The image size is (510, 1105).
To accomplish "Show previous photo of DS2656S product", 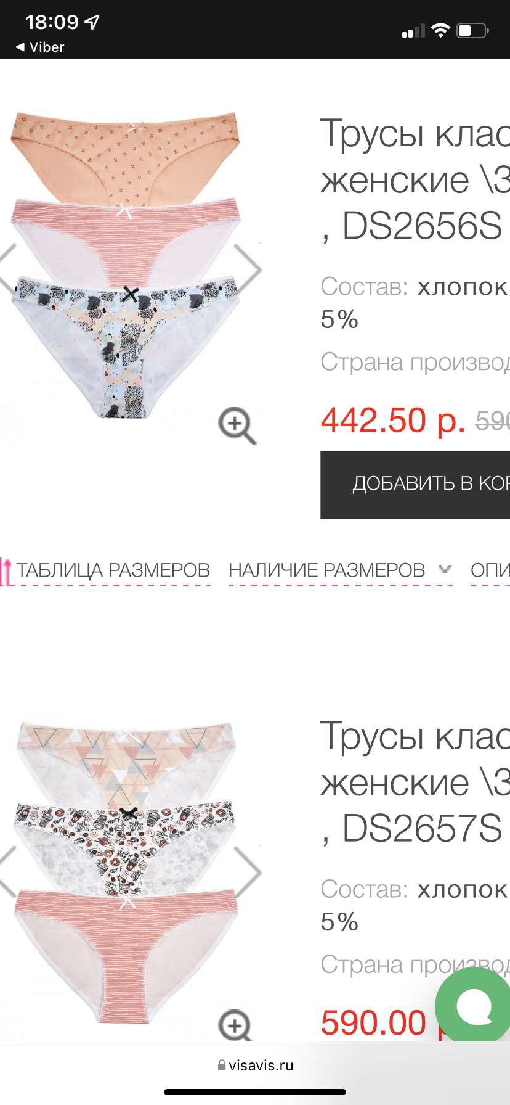I will (x=7, y=269).
